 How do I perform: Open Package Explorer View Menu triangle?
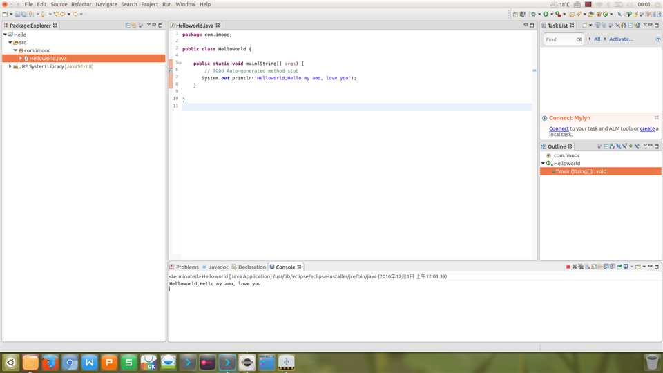click(x=148, y=26)
